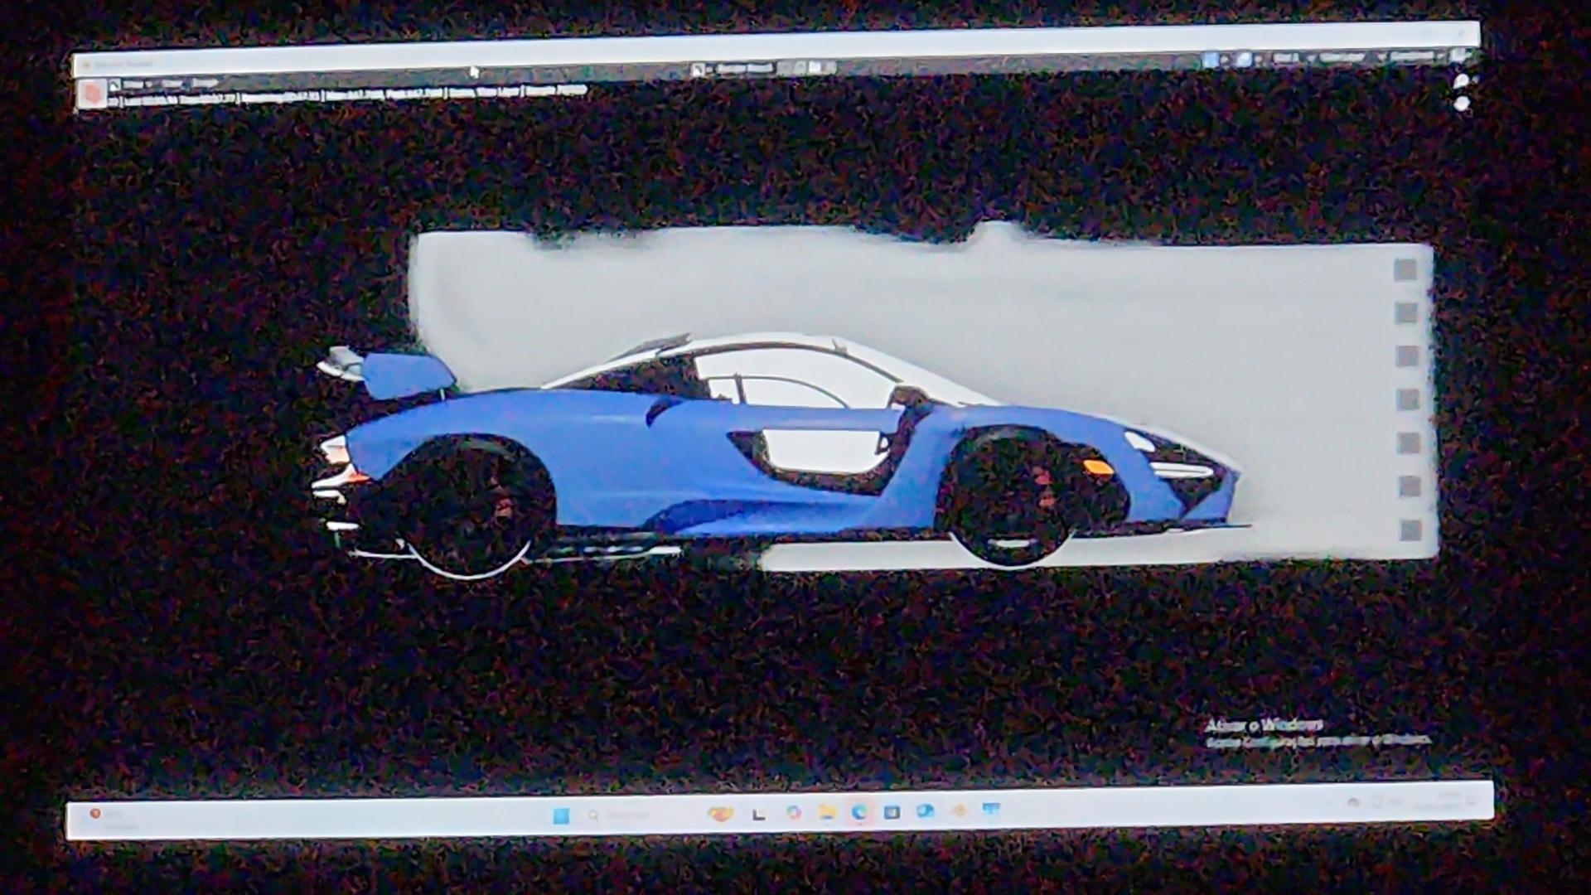This screenshot has height=895, width=1591.
Task: Click the browse image datablock icon
Action: coord(699,70)
